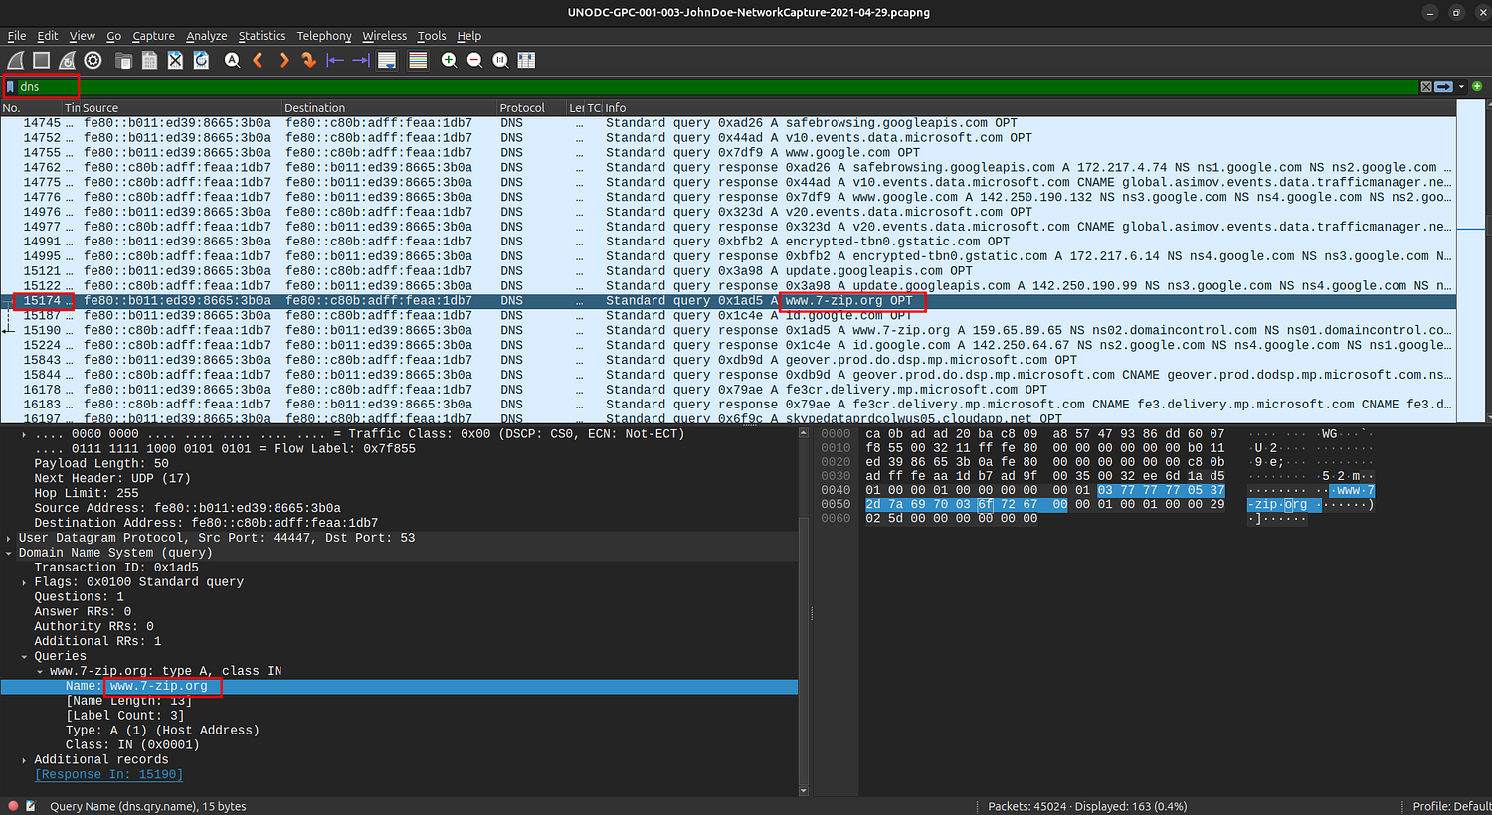1492x815 pixels.
Task: Expand the Additional records node
Action: click(24, 760)
